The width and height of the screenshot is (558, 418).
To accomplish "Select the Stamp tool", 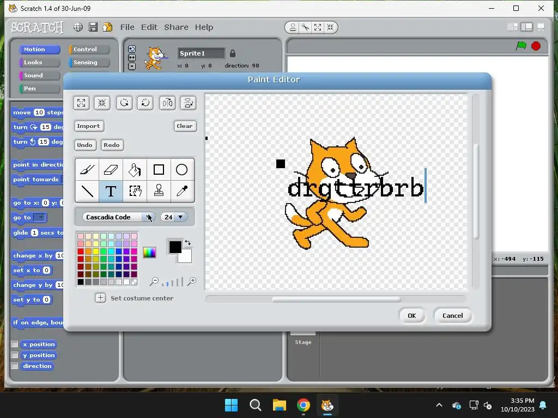I will click(159, 191).
